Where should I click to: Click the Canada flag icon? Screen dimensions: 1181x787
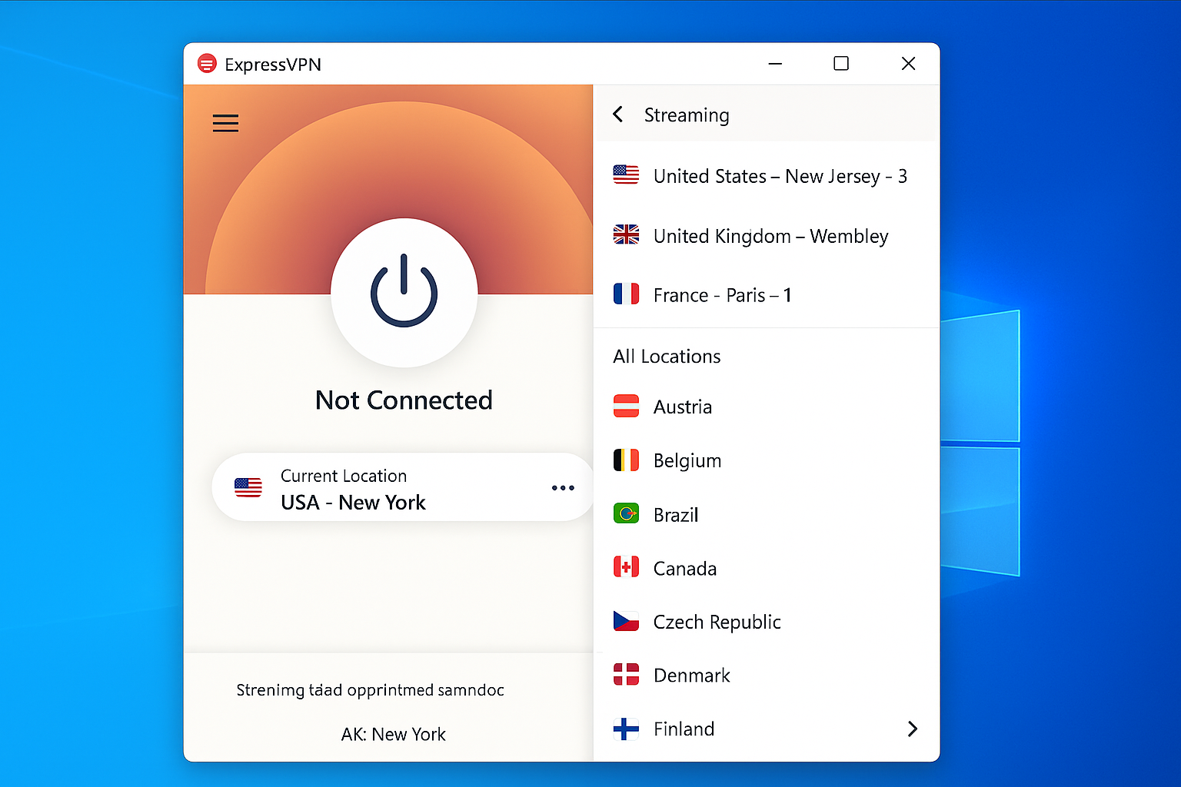click(626, 567)
